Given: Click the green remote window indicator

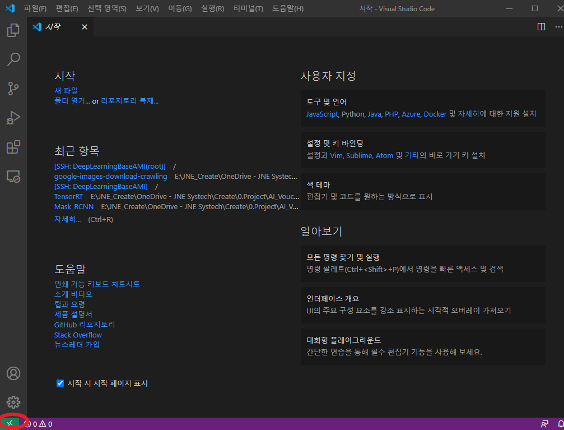Looking at the screenshot, I should click(10, 423).
